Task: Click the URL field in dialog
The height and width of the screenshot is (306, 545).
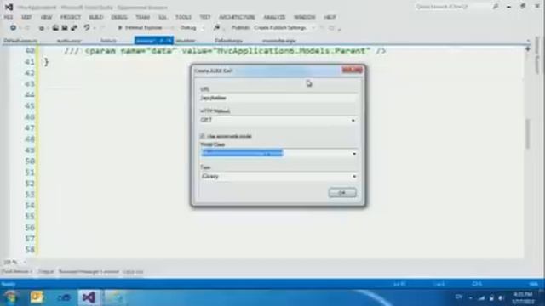Action: click(x=278, y=99)
